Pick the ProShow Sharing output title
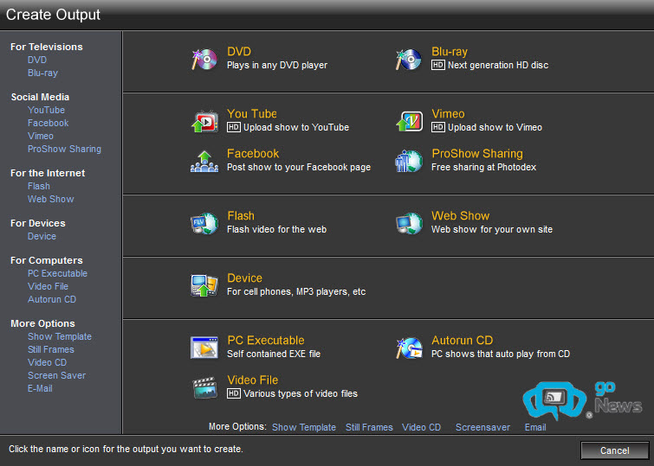 pos(477,154)
